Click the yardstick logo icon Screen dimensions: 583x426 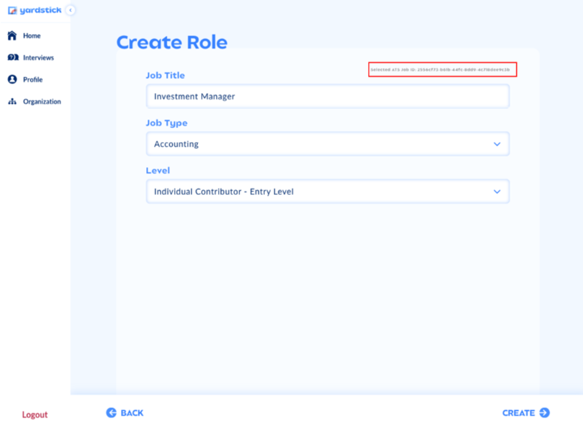[12, 10]
